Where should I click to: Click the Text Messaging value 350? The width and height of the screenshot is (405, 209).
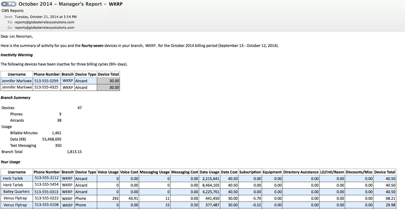tap(58, 146)
